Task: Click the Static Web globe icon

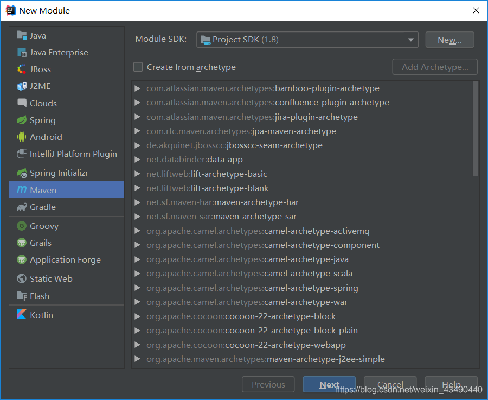Action: point(22,278)
